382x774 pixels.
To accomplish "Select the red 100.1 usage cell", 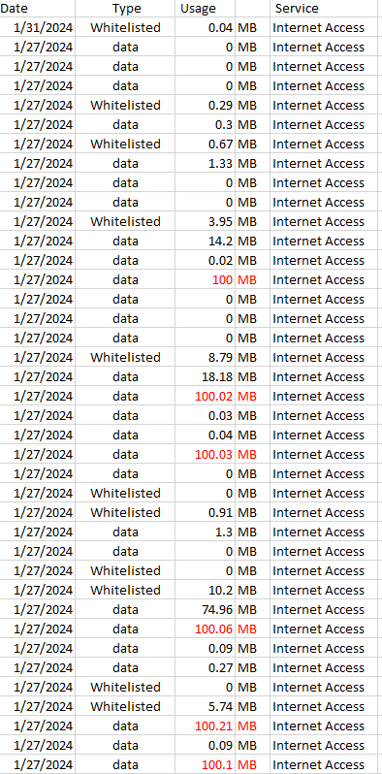I will pos(205,765).
